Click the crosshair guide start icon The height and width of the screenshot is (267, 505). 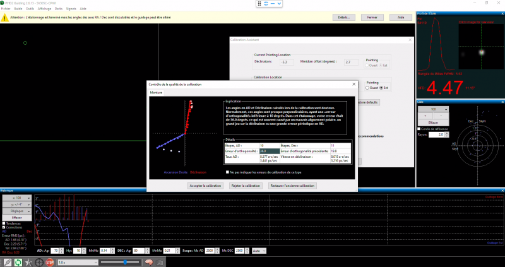[39, 263]
